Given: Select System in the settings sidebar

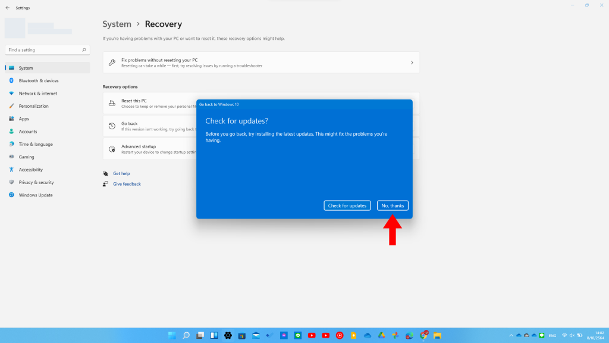Looking at the screenshot, I should [x=48, y=68].
